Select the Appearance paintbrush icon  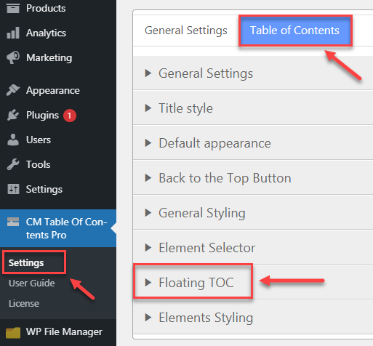[x=13, y=90]
